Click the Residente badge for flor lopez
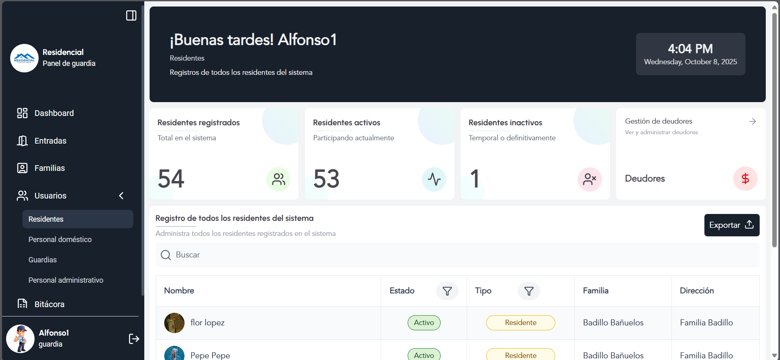 click(521, 323)
